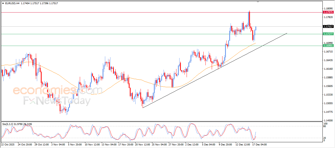Image resolution: width=335 pixels, height=148 pixels.
Task: Select the red 1.17975 price tag
Action: click(328, 12)
